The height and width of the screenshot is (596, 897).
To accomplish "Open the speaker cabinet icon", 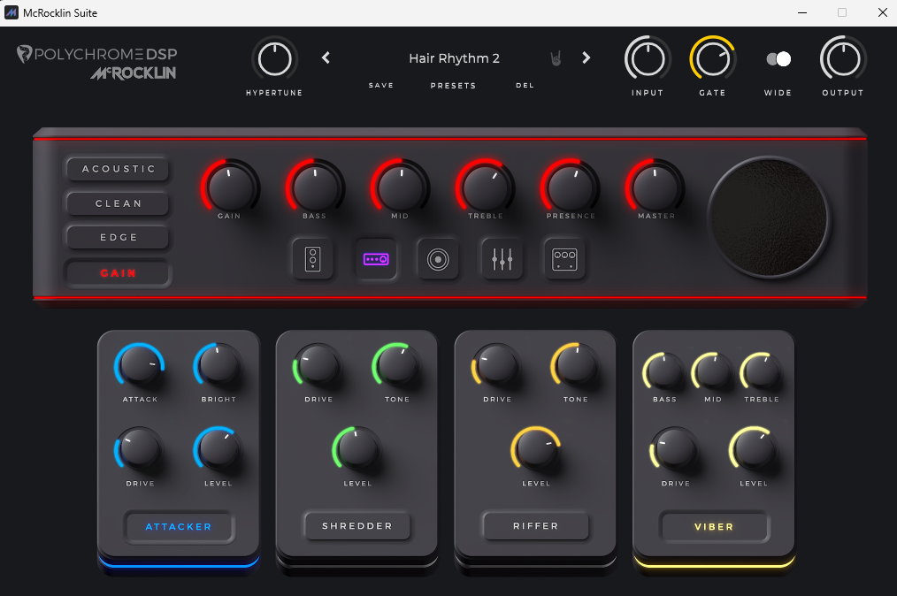I will [439, 259].
